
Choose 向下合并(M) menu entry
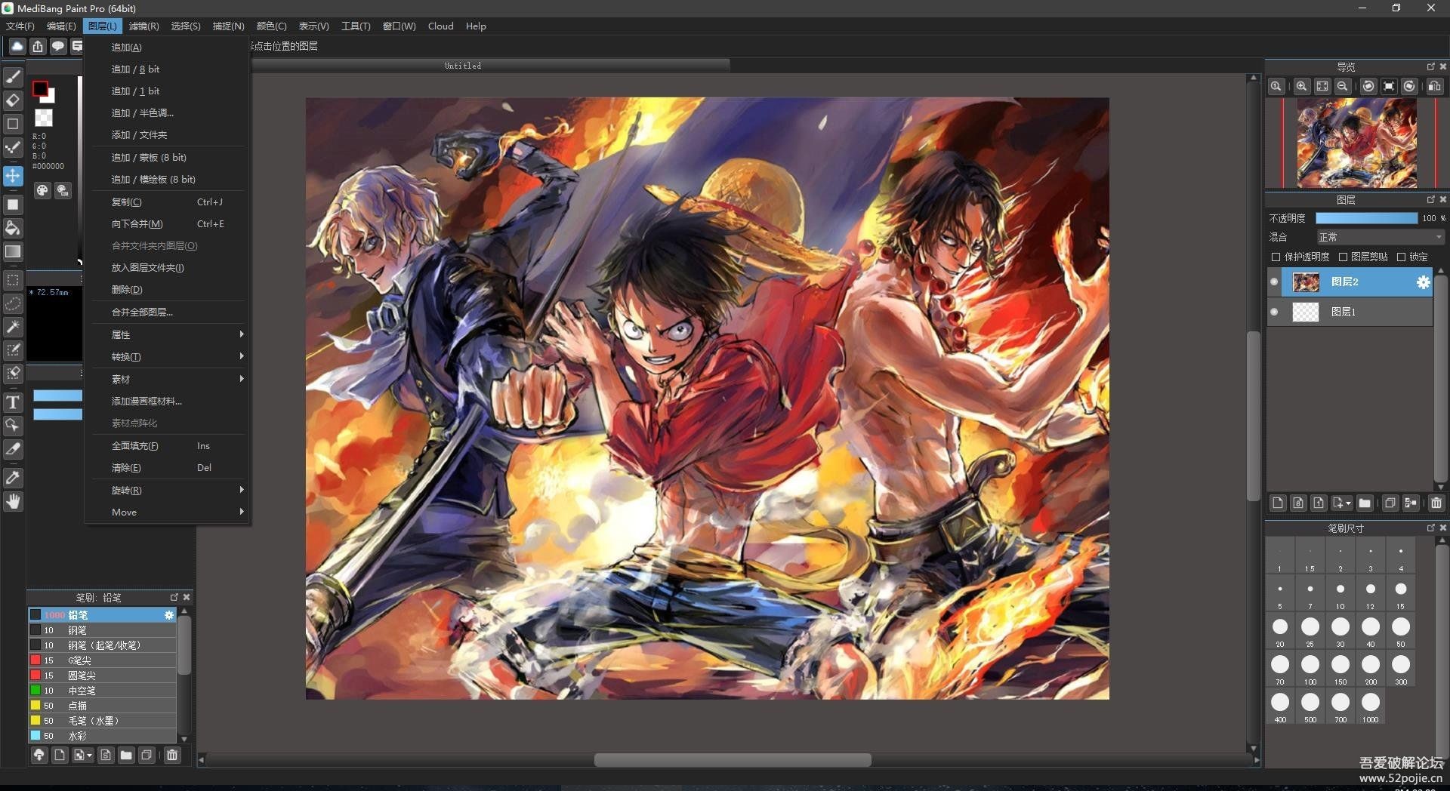pyautogui.click(x=168, y=224)
